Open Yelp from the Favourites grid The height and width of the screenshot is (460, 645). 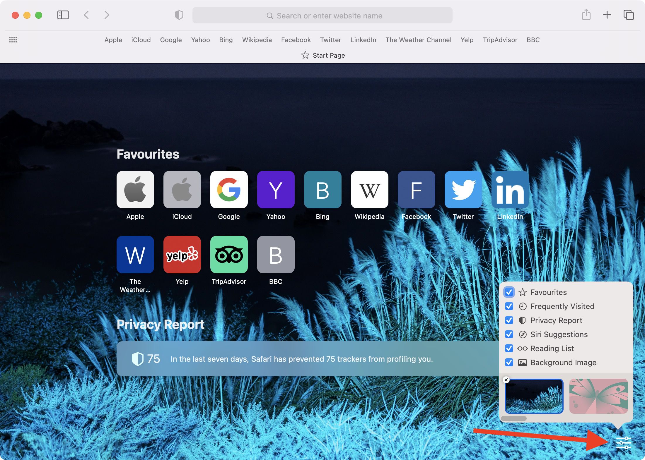point(182,255)
